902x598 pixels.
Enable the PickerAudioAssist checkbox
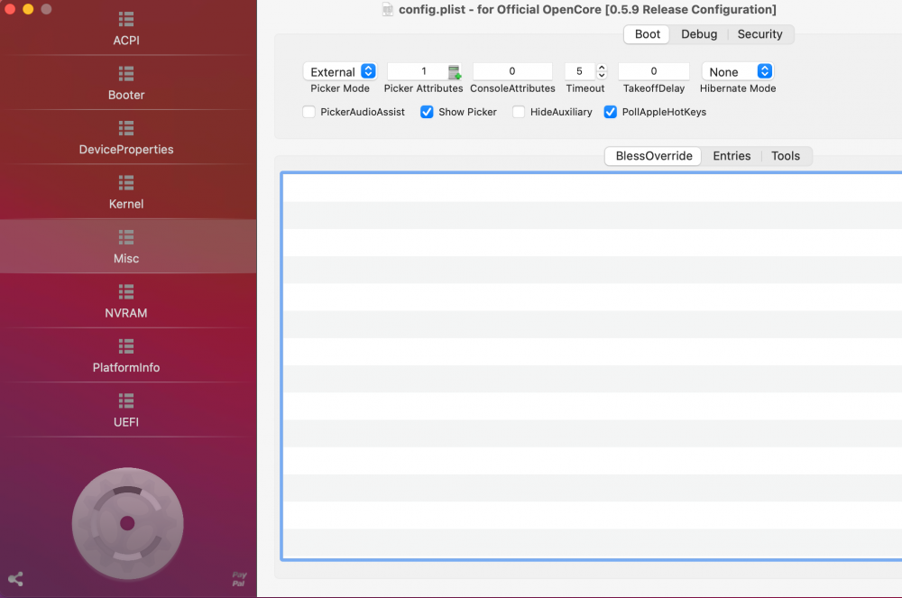pyautogui.click(x=309, y=112)
